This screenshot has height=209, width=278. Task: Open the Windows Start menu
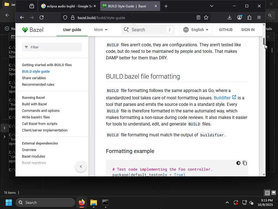tap(9, 202)
